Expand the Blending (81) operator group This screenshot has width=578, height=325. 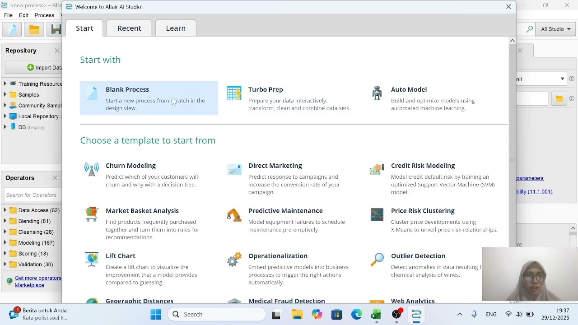5,221
